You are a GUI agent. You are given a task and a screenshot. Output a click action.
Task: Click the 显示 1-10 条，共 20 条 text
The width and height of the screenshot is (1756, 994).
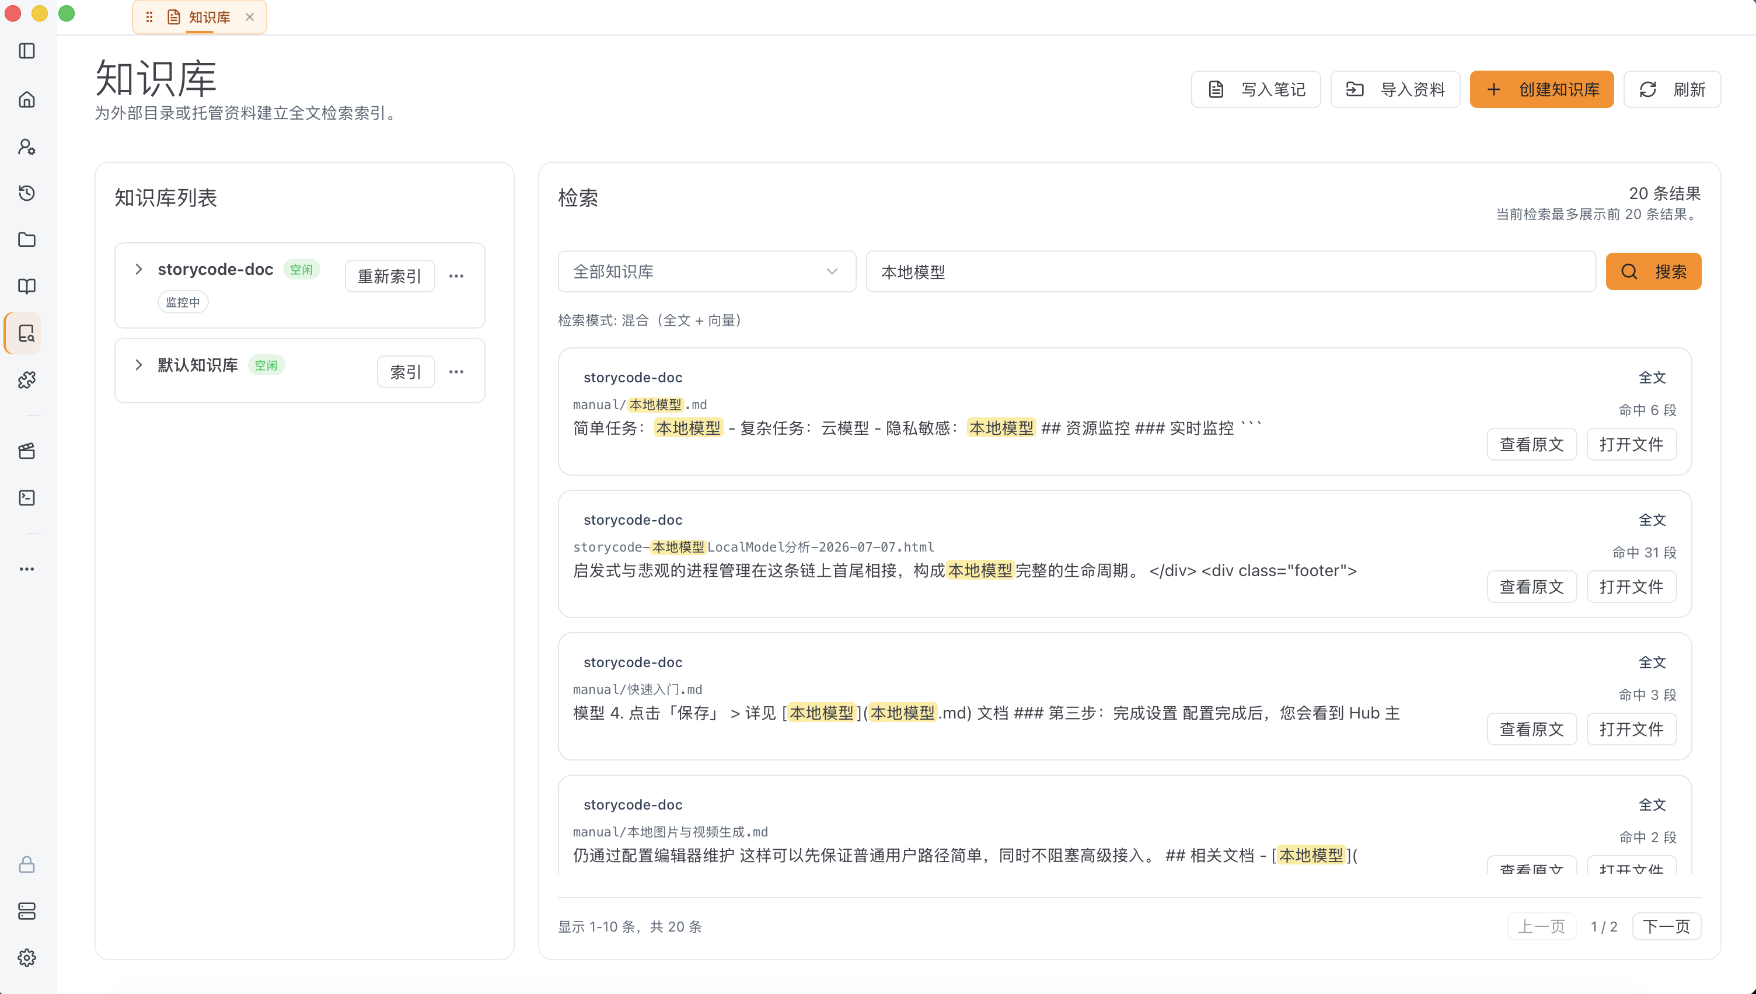(x=630, y=926)
